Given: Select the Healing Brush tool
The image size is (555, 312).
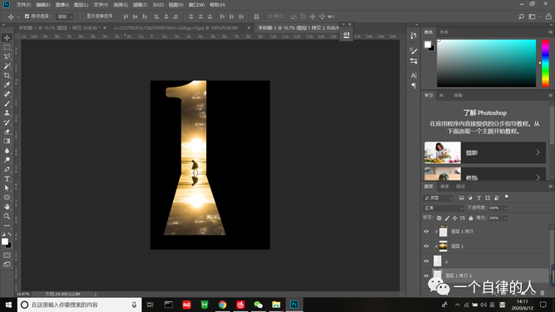Looking at the screenshot, I should 7,94.
